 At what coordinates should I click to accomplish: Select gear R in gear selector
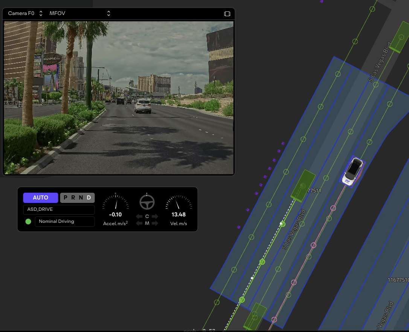(73, 198)
